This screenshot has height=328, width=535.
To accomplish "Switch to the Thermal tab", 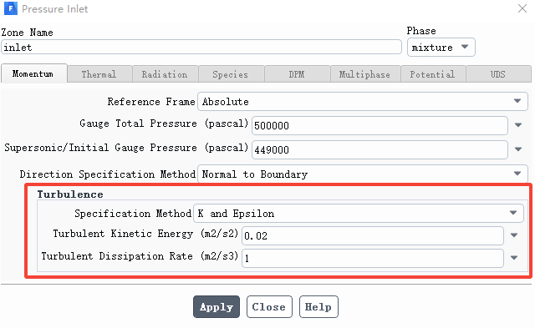I will 99,74.
